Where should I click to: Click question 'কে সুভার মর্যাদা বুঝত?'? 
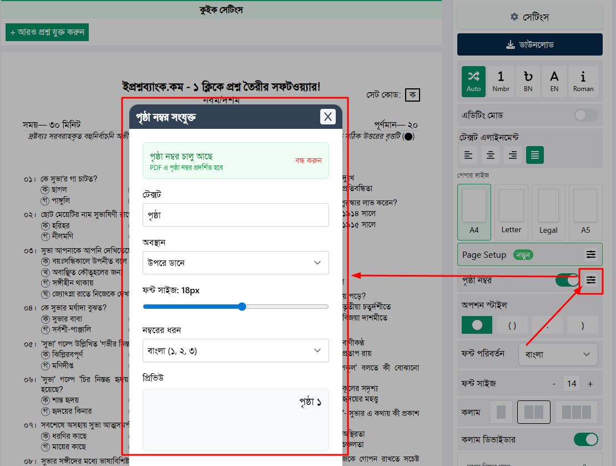pos(73,308)
